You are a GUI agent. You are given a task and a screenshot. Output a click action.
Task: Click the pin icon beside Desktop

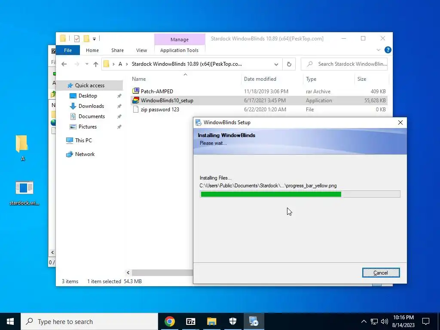tap(119, 96)
